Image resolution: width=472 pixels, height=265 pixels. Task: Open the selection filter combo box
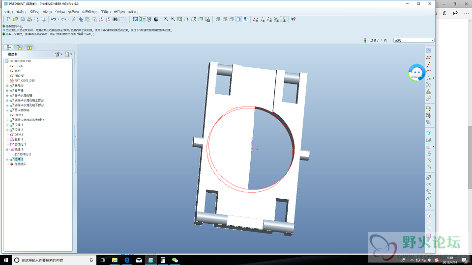[x=413, y=40]
